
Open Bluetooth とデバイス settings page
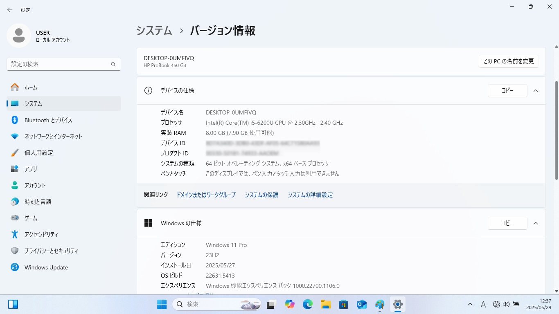tap(64, 120)
